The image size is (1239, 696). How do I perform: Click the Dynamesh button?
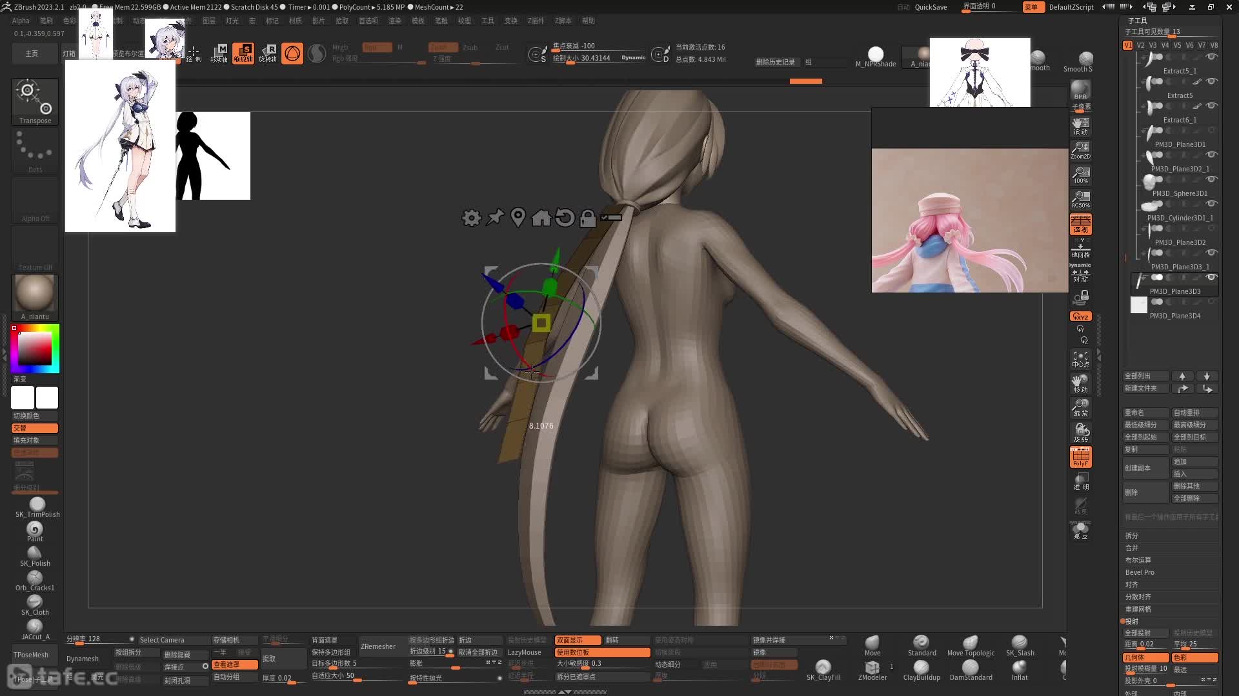pyautogui.click(x=83, y=659)
